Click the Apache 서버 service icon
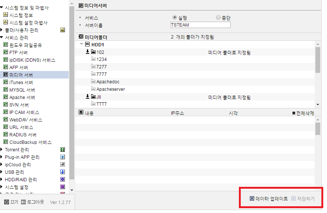 [6, 97]
